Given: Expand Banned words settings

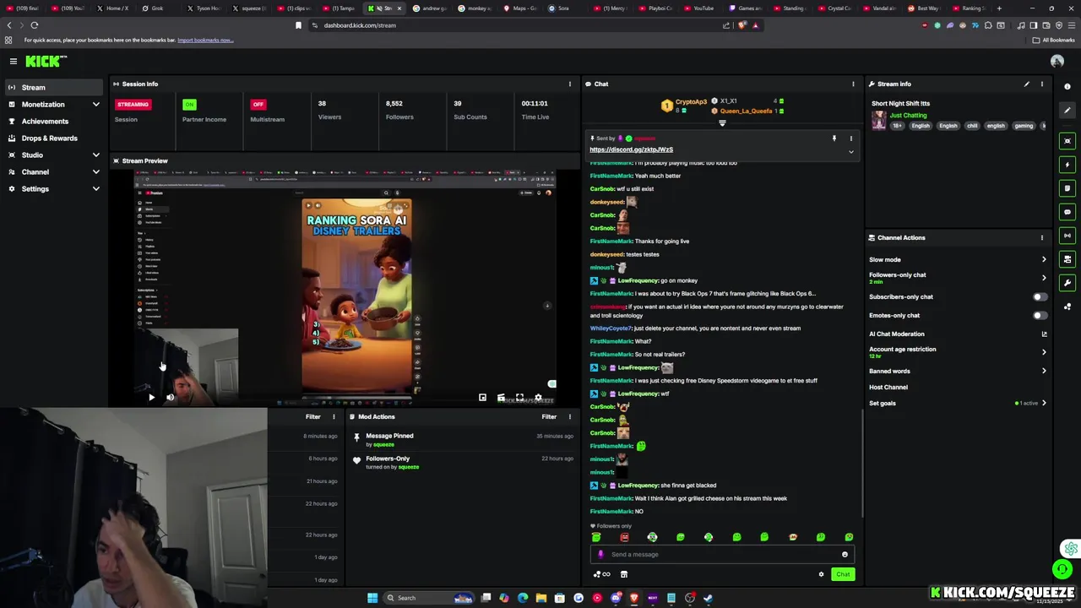Looking at the screenshot, I should tap(1044, 371).
